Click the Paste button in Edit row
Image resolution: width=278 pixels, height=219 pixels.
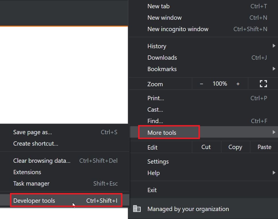pyautogui.click(x=264, y=147)
